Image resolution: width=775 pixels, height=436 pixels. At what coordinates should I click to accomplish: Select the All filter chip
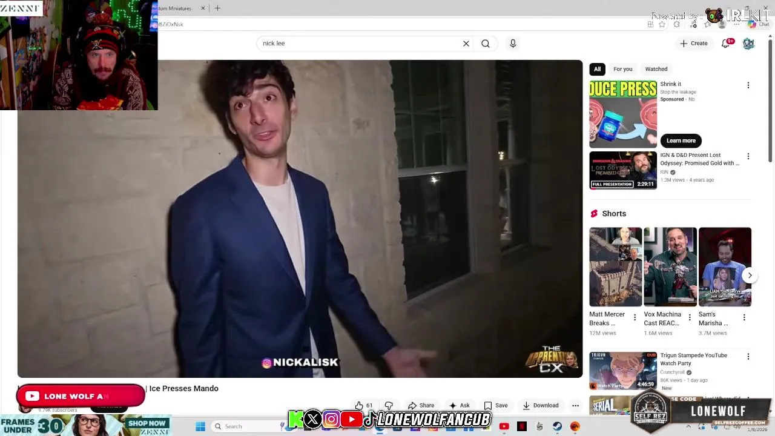click(597, 69)
